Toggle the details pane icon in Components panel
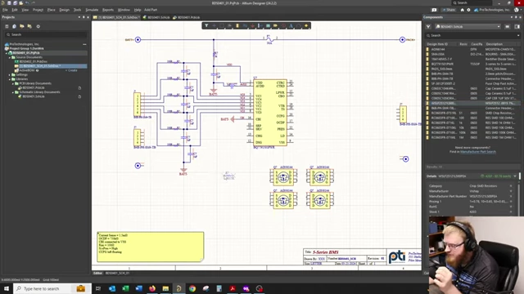Viewport: 524px width, 294px height. point(517,26)
